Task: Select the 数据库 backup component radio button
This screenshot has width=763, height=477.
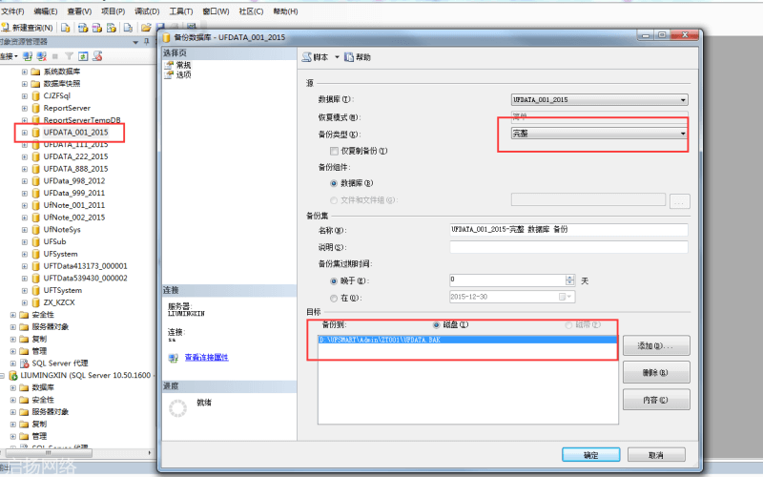Action: [x=333, y=183]
